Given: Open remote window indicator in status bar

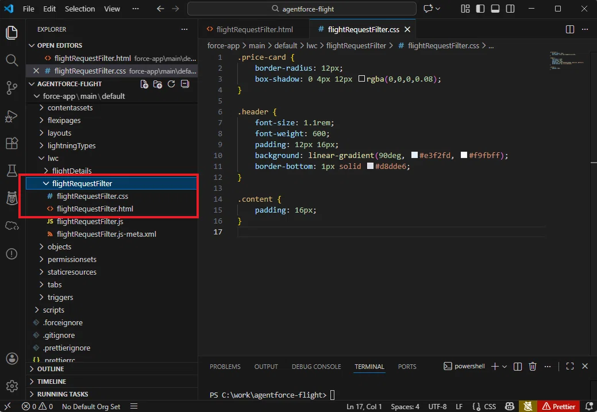Looking at the screenshot, I should click(7, 406).
